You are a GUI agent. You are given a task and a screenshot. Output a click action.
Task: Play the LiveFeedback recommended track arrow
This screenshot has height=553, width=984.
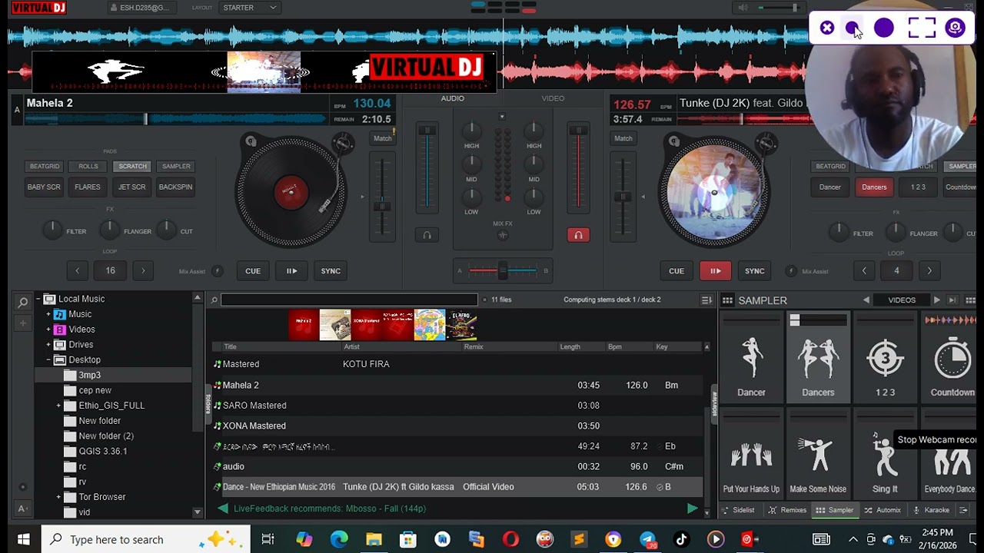coord(692,508)
